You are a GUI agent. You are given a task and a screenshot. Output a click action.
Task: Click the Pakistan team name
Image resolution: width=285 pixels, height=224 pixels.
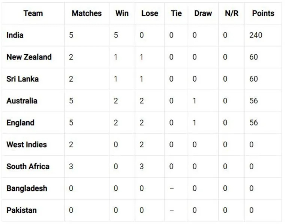(x=22, y=210)
